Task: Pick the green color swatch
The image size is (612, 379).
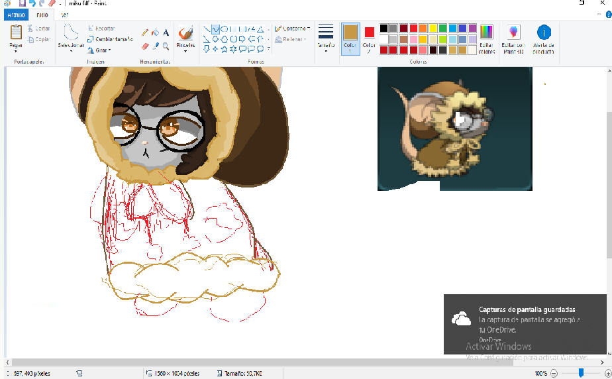Action: pyautogui.click(x=442, y=28)
